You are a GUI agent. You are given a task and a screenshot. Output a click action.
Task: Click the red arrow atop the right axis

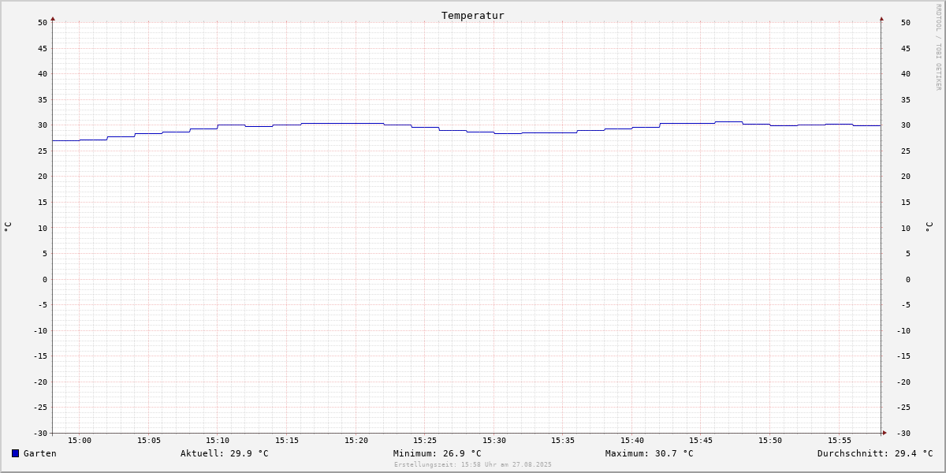881,18
